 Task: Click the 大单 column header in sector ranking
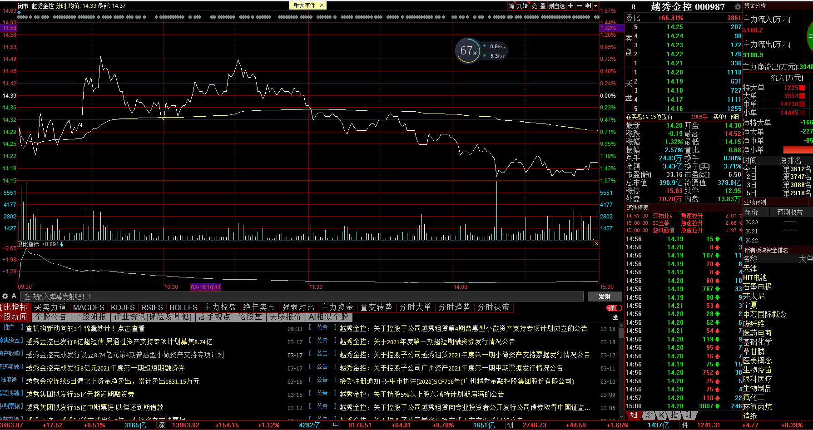tap(806, 259)
